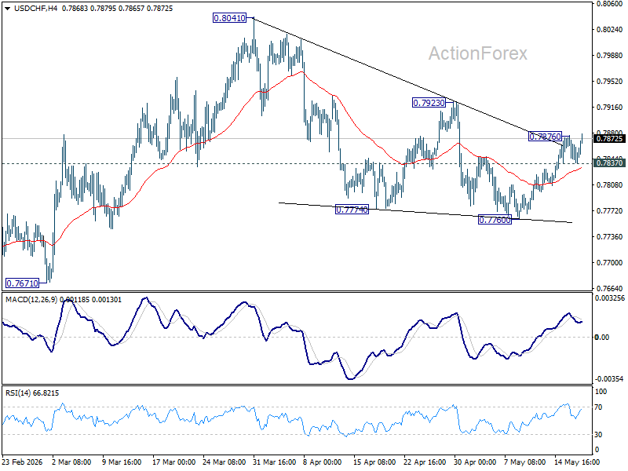Select the 0.77600 price label
628x471 pixels.
coord(495,220)
